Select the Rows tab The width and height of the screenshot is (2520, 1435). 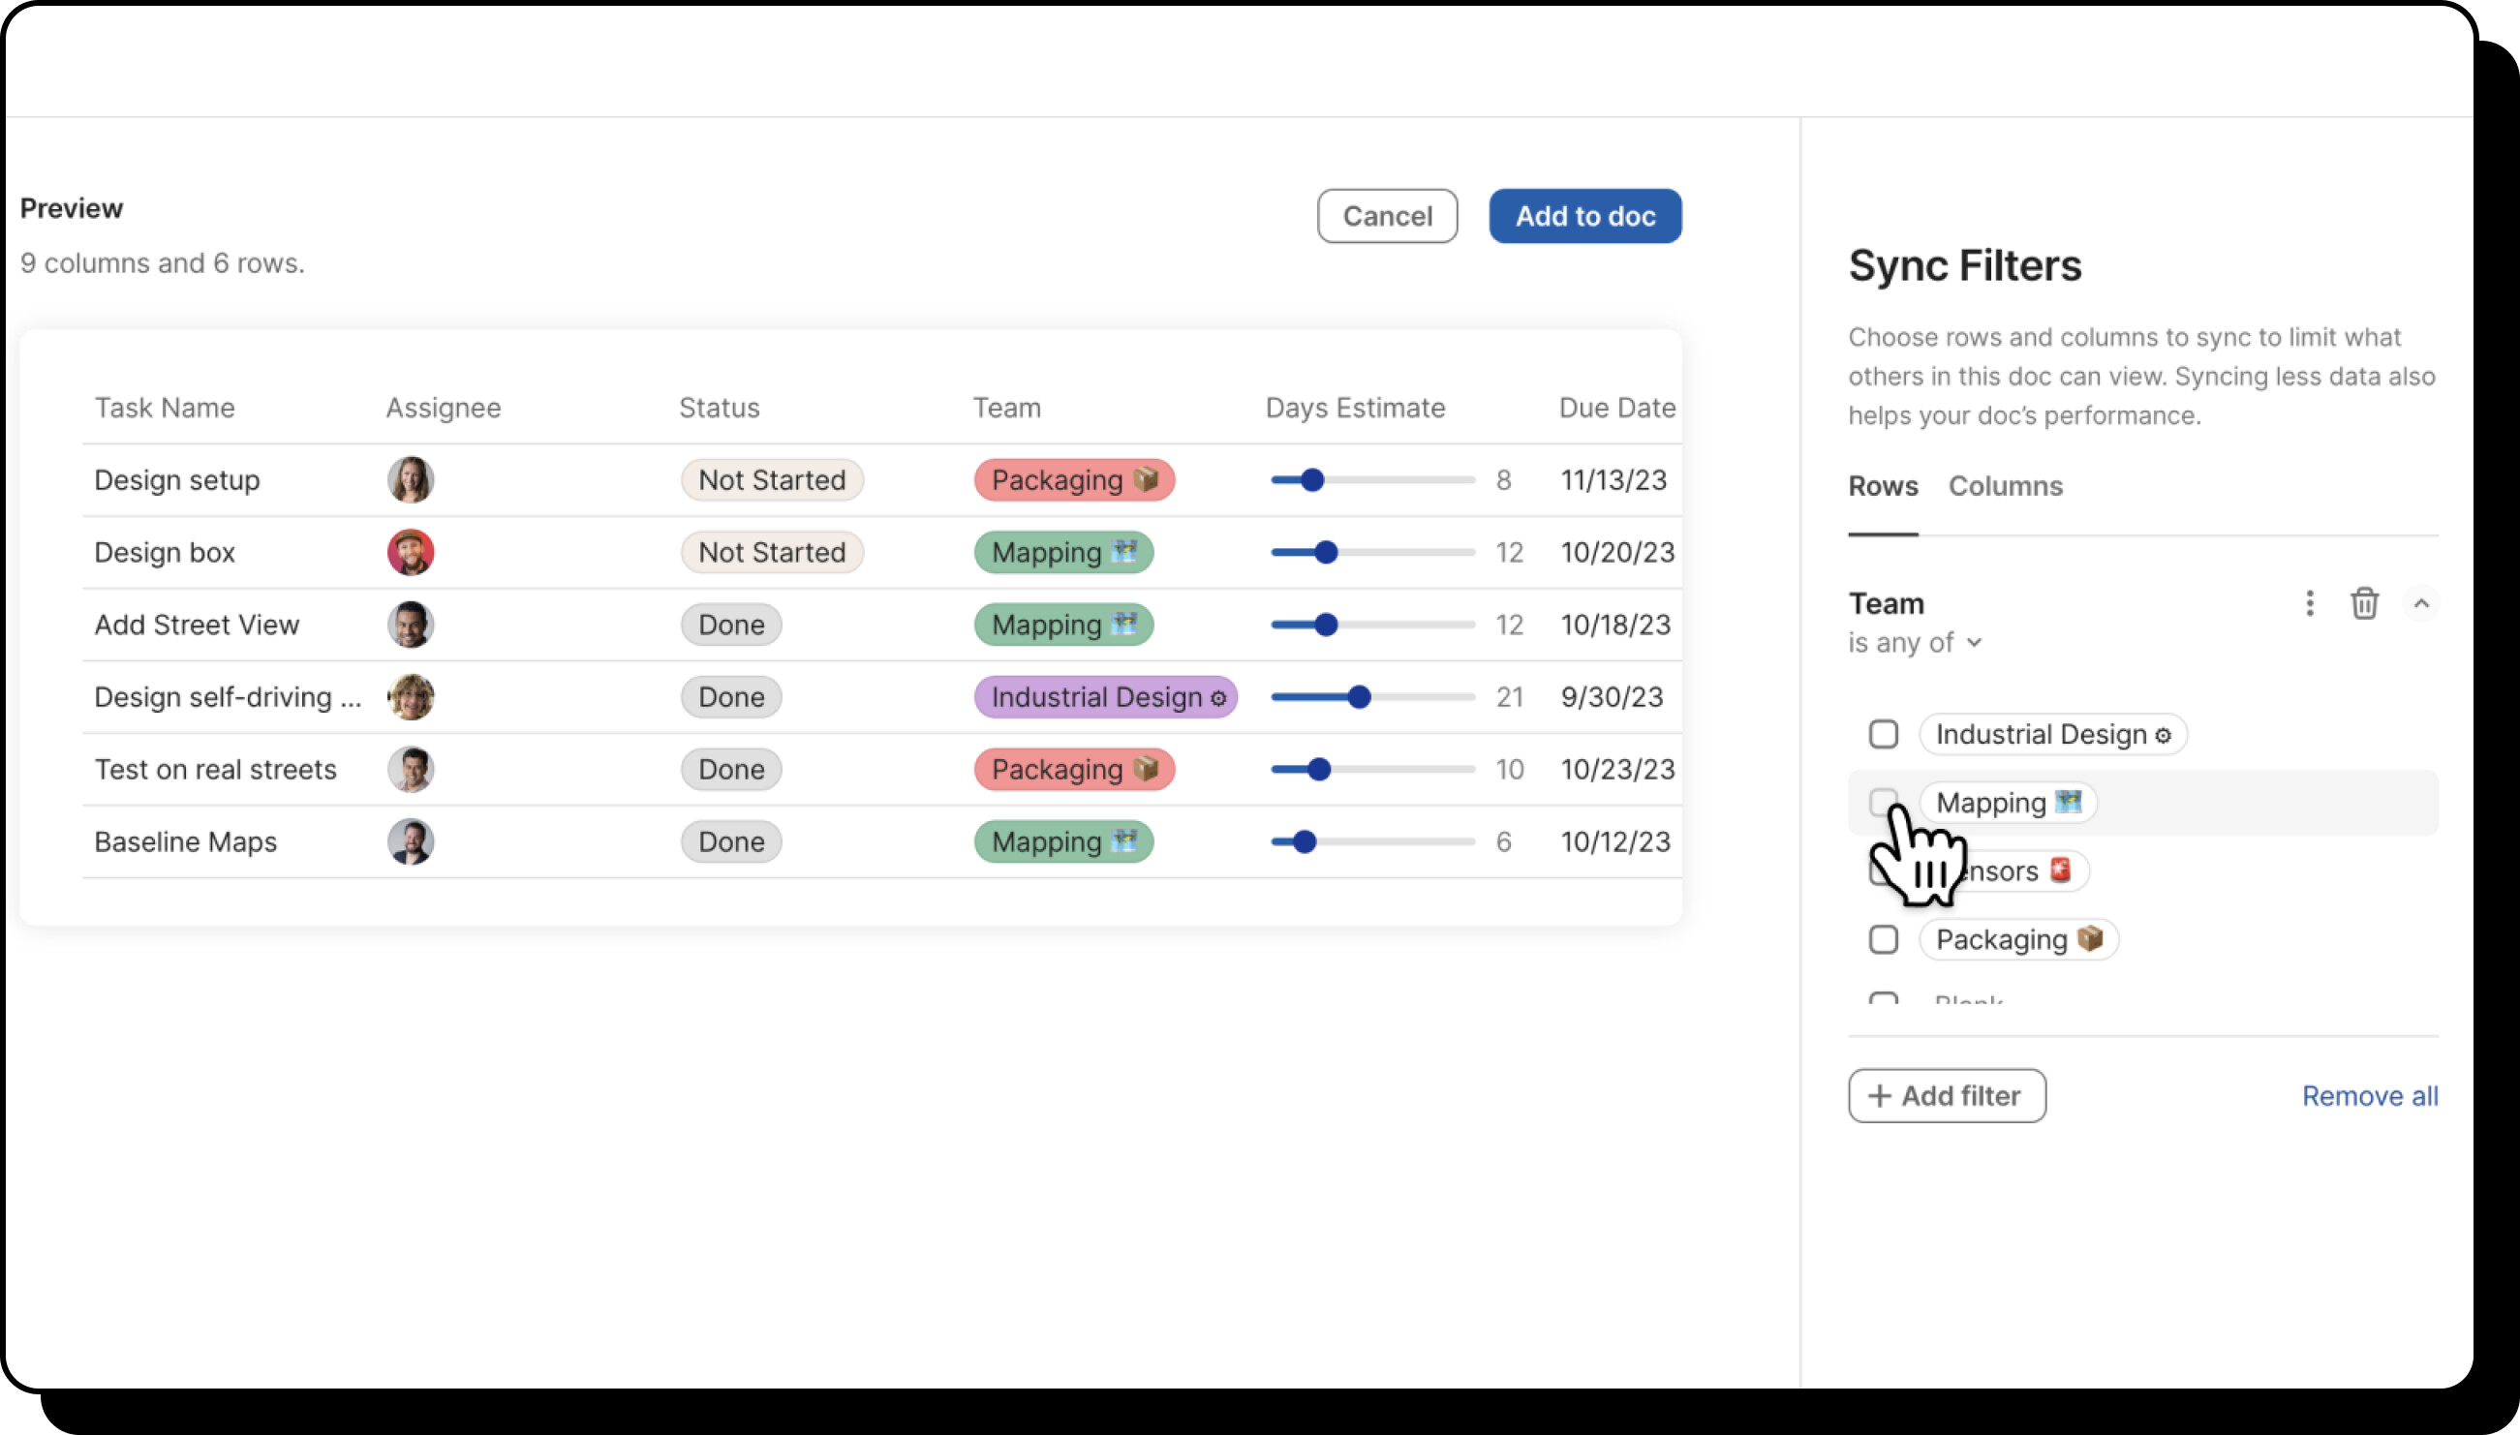(x=1883, y=486)
